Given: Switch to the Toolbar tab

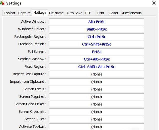Looking at the screenshot, I should (10, 13).
